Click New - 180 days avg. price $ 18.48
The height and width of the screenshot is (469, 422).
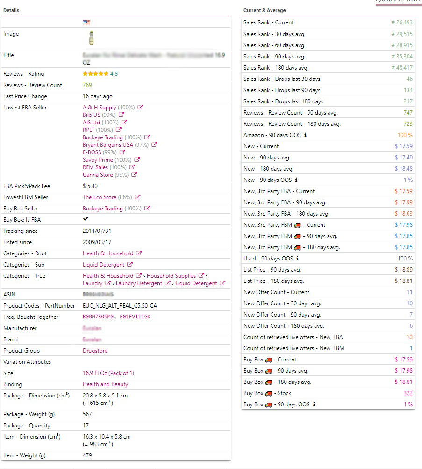(x=404, y=169)
